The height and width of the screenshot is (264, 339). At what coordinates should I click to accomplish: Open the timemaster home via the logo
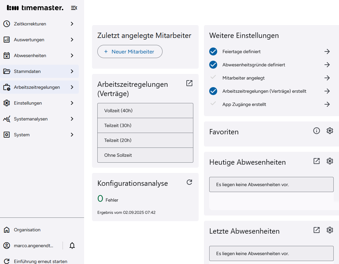pos(35,8)
